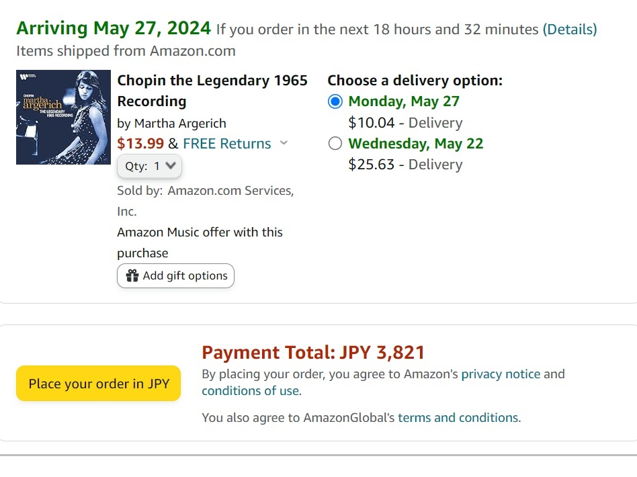View Amazon's privacy notice
Viewport: 637px width, 477px height.
[501, 374]
